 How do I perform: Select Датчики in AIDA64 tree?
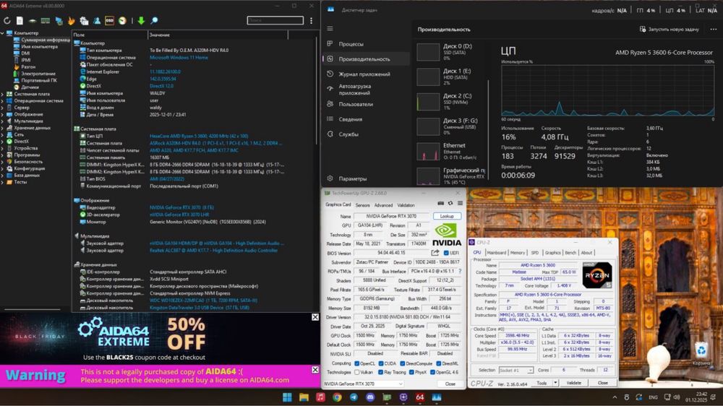[30, 87]
